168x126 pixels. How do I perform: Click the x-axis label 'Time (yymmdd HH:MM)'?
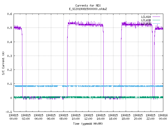tap(88, 124)
